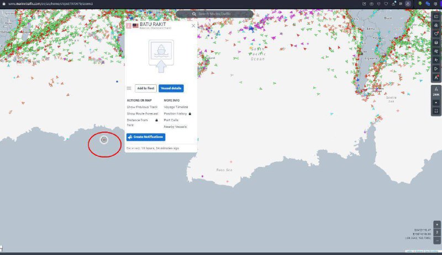
Task: Click the green download arrow extension icon
Action: coord(420,4)
